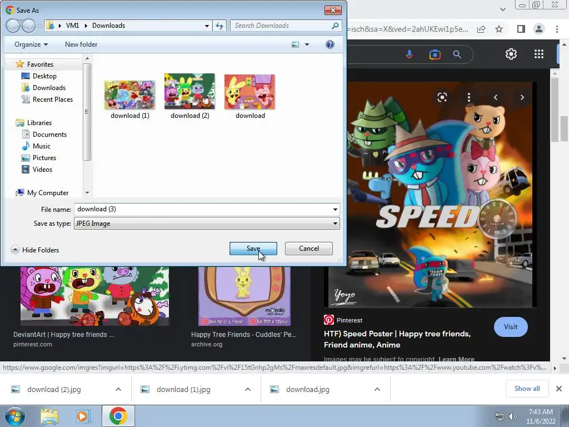The image size is (569, 427).
Task: Open Pictures library
Action: click(44, 157)
